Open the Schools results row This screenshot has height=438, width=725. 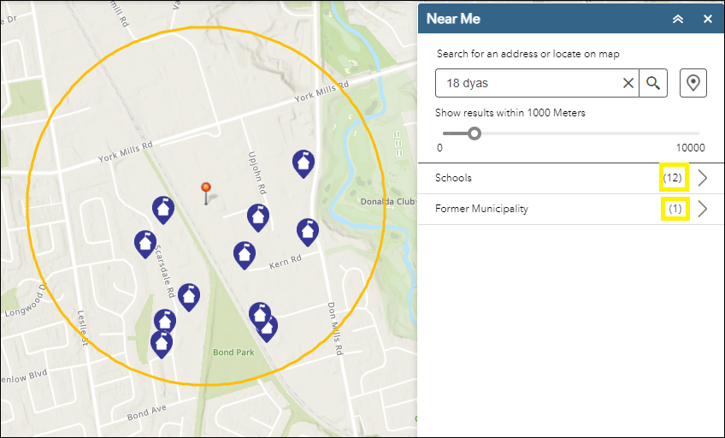click(x=571, y=178)
